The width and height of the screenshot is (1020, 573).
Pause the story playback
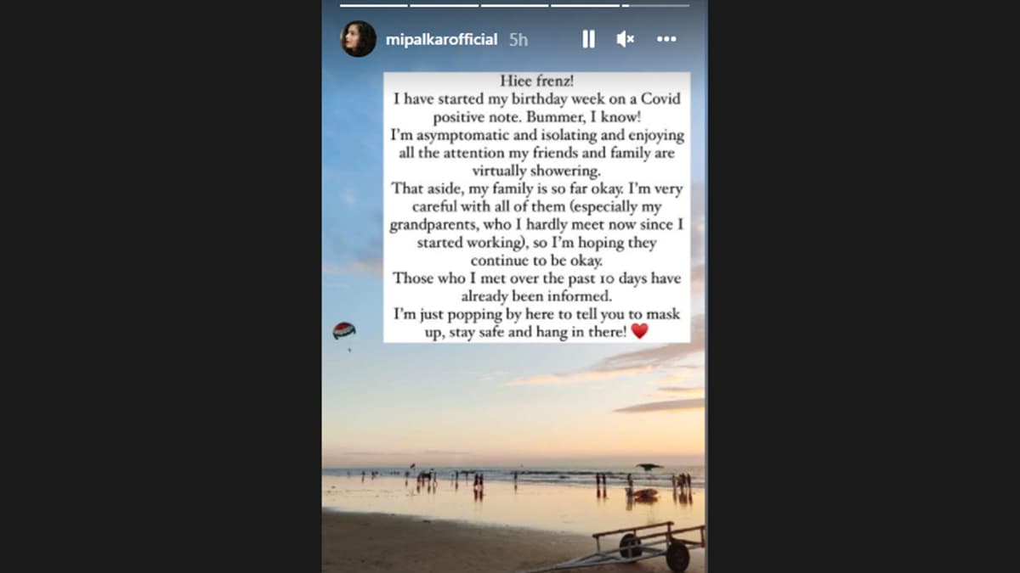point(588,39)
